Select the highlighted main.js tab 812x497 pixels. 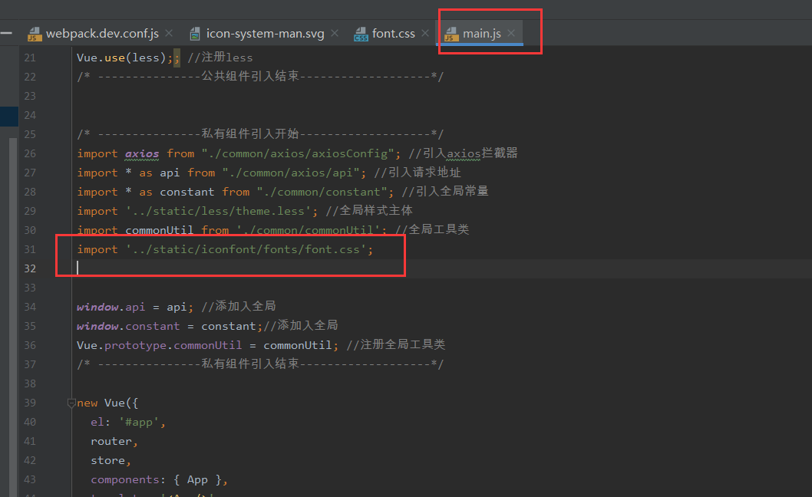tap(482, 33)
